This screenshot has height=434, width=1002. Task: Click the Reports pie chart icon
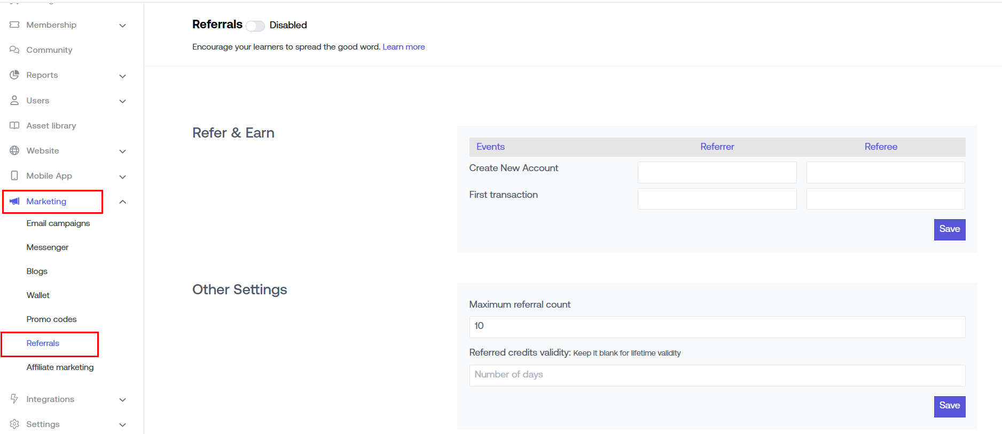click(x=14, y=75)
